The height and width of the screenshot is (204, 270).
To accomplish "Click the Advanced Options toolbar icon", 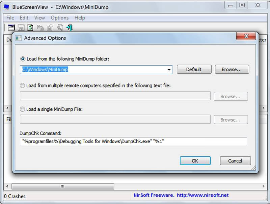I will pyautogui.click(x=11, y=28).
